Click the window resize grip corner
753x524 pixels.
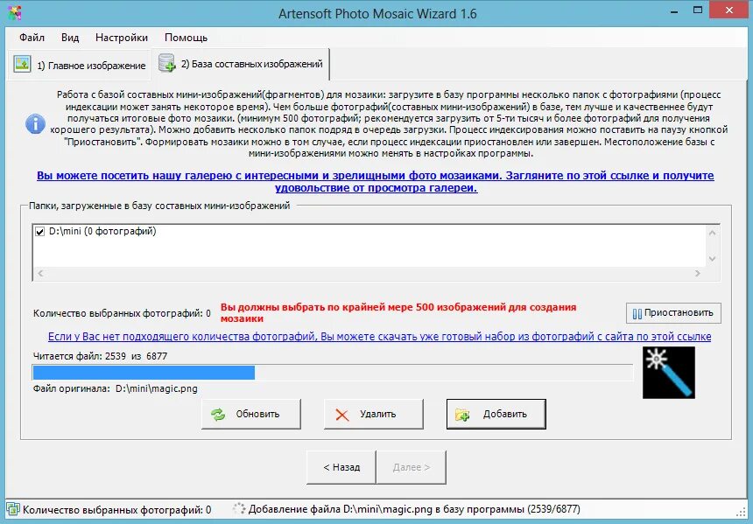[x=741, y=512]
